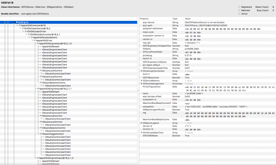Screen dimensions: 276x165
Task: Select the subsystem-vendor-id property
Action: (208, 36)
